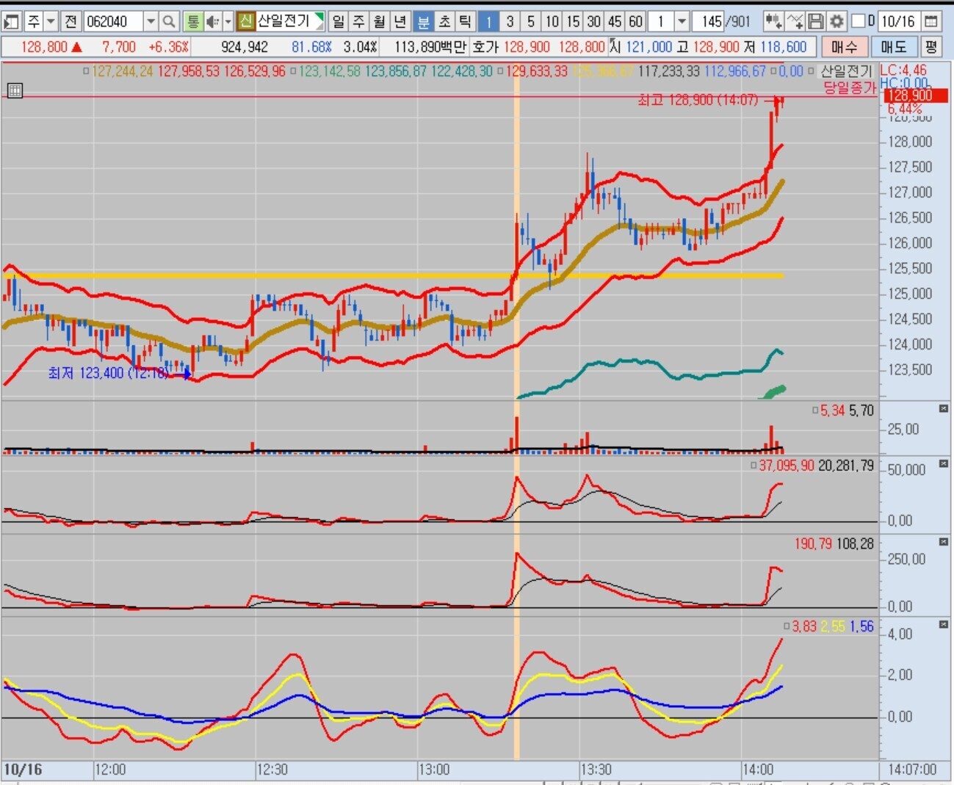Click the add line indicator icon
This screenshot has width=954, height=785.
click(795, 21)
